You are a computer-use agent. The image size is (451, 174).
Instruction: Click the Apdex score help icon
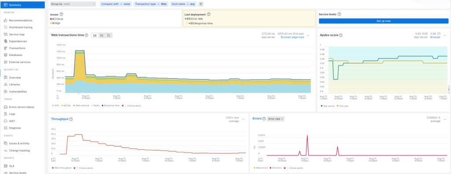coord(341,35)
